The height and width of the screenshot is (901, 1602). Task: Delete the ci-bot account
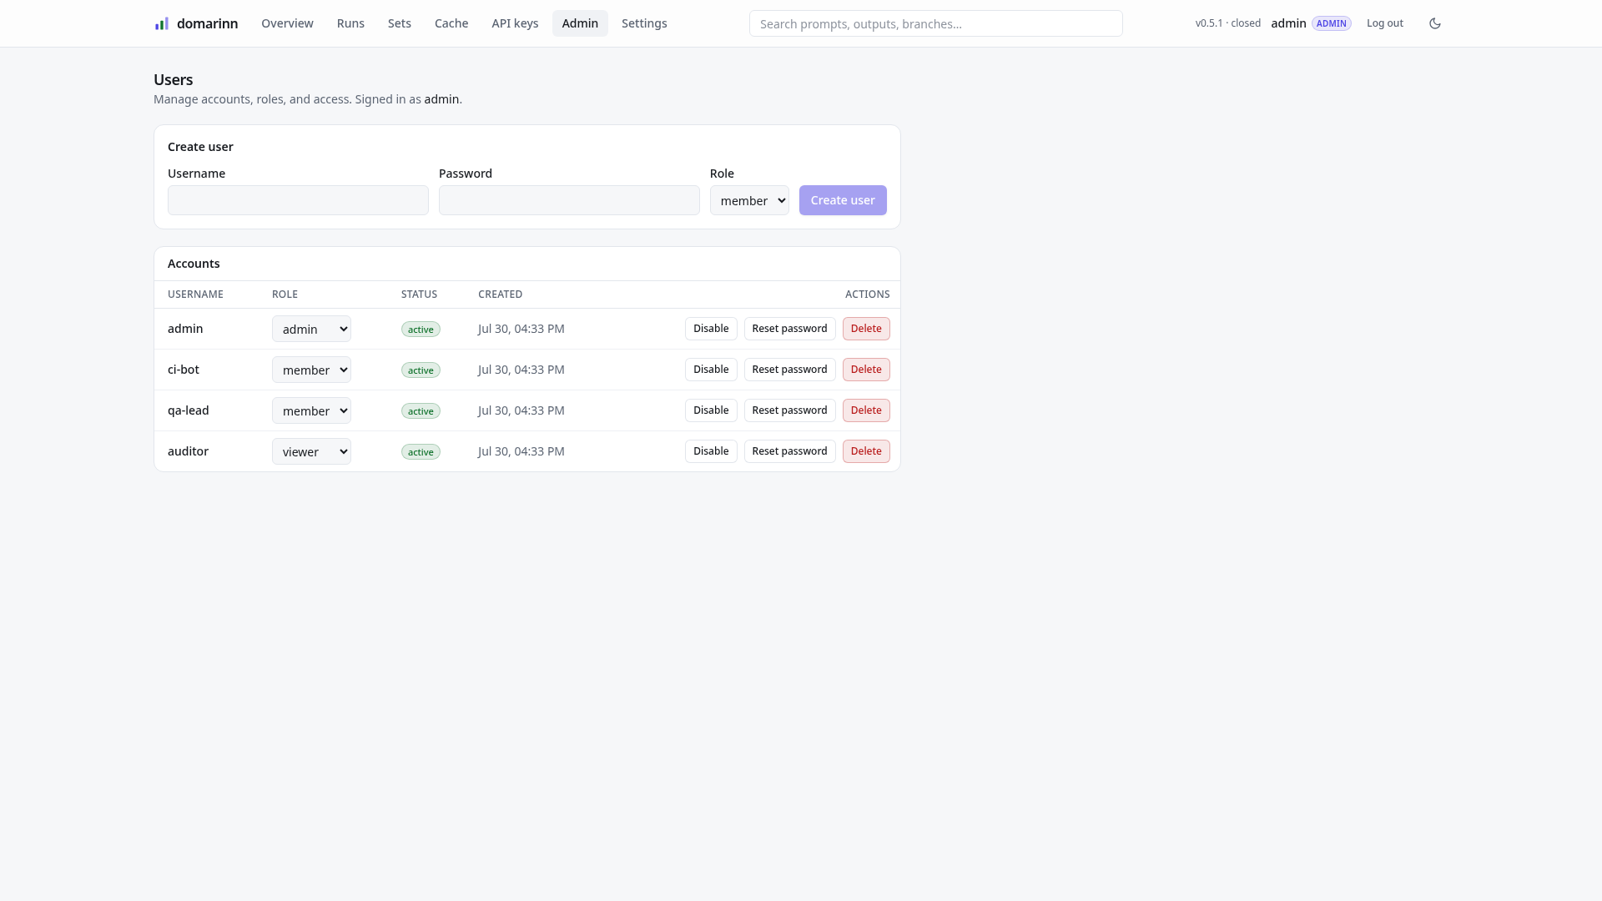coord(866,370)
